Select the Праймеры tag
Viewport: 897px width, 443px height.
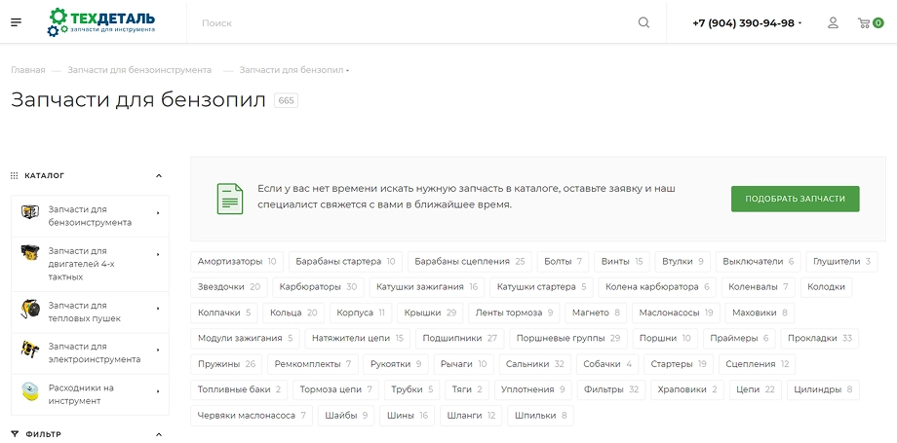point(739,338)
